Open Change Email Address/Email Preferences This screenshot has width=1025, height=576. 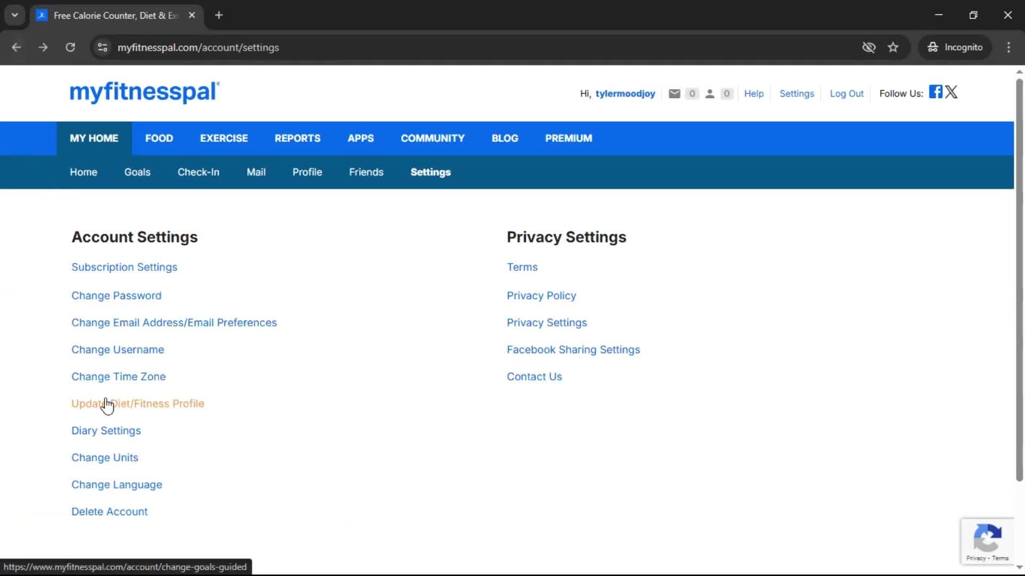click(x=174, y=323)
